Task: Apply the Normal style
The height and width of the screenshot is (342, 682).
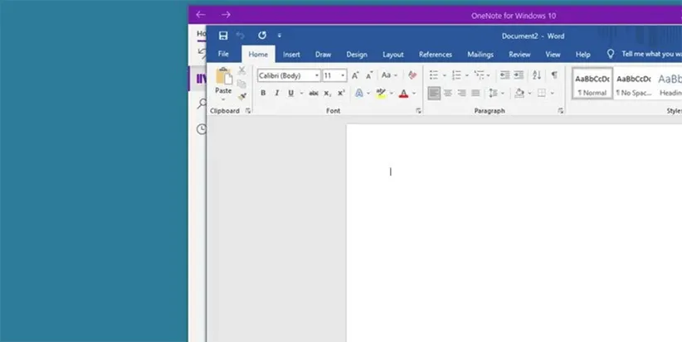Action: point(592,84)
